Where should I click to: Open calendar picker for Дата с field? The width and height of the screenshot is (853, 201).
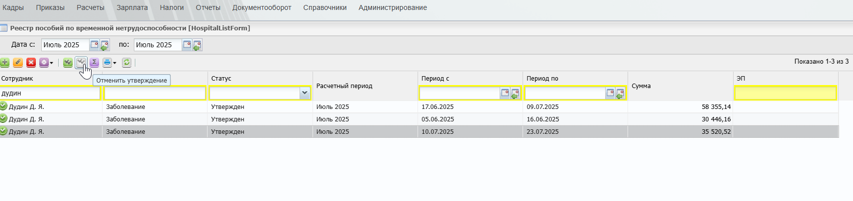pos(94,45)
